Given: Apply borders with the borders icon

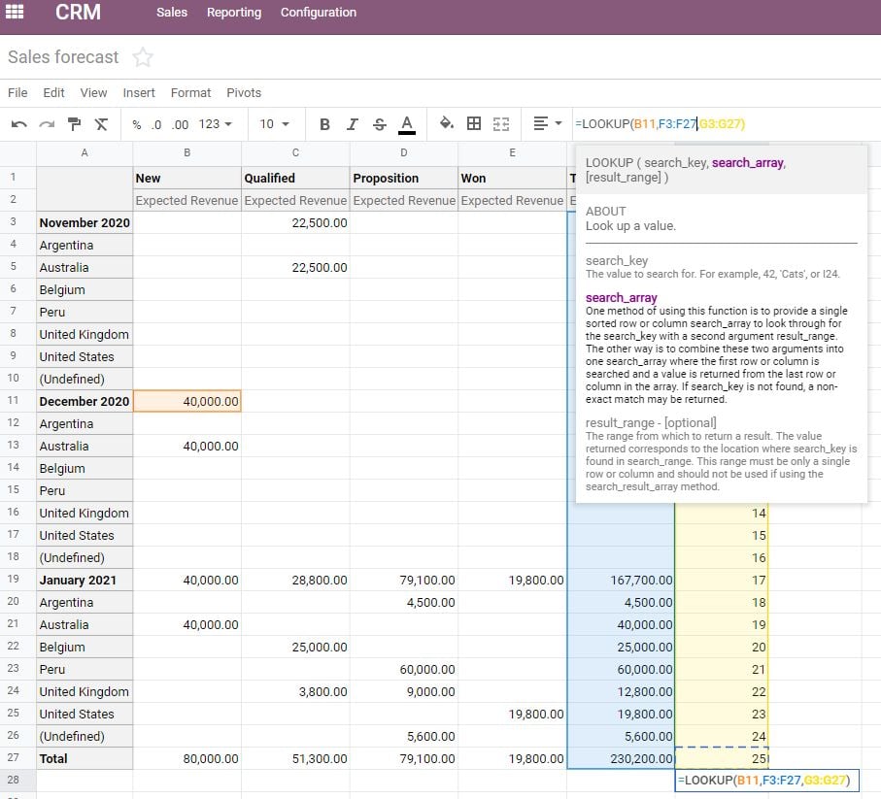Looking at the screenshot, I should click(x=473, y=124).
